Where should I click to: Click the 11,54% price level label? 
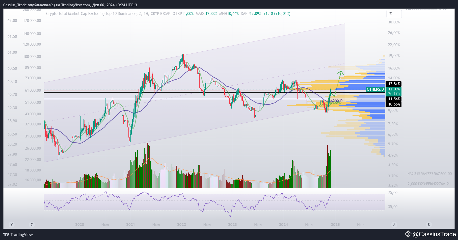394,99
